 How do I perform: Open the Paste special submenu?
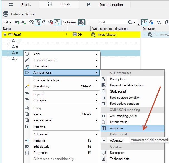pyautogui.click(x=62, y=120)
